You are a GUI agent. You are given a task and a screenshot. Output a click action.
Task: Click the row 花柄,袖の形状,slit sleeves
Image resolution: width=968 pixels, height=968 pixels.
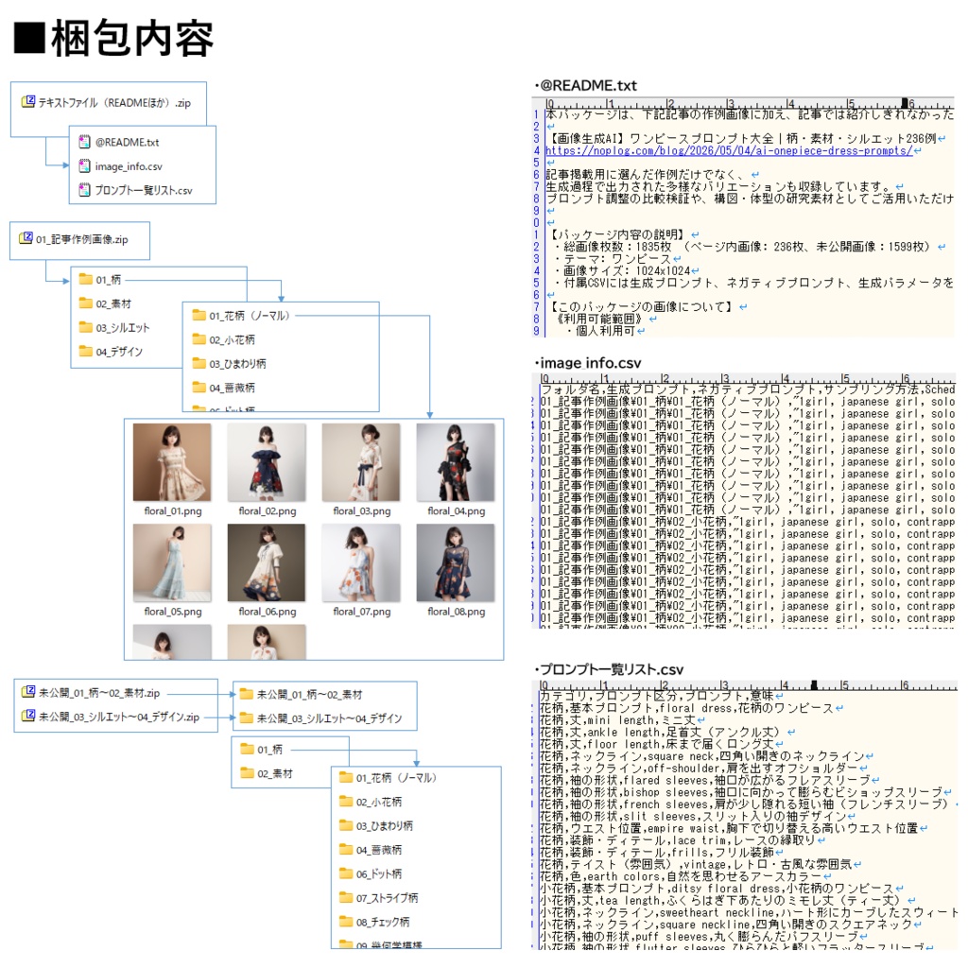698,816
